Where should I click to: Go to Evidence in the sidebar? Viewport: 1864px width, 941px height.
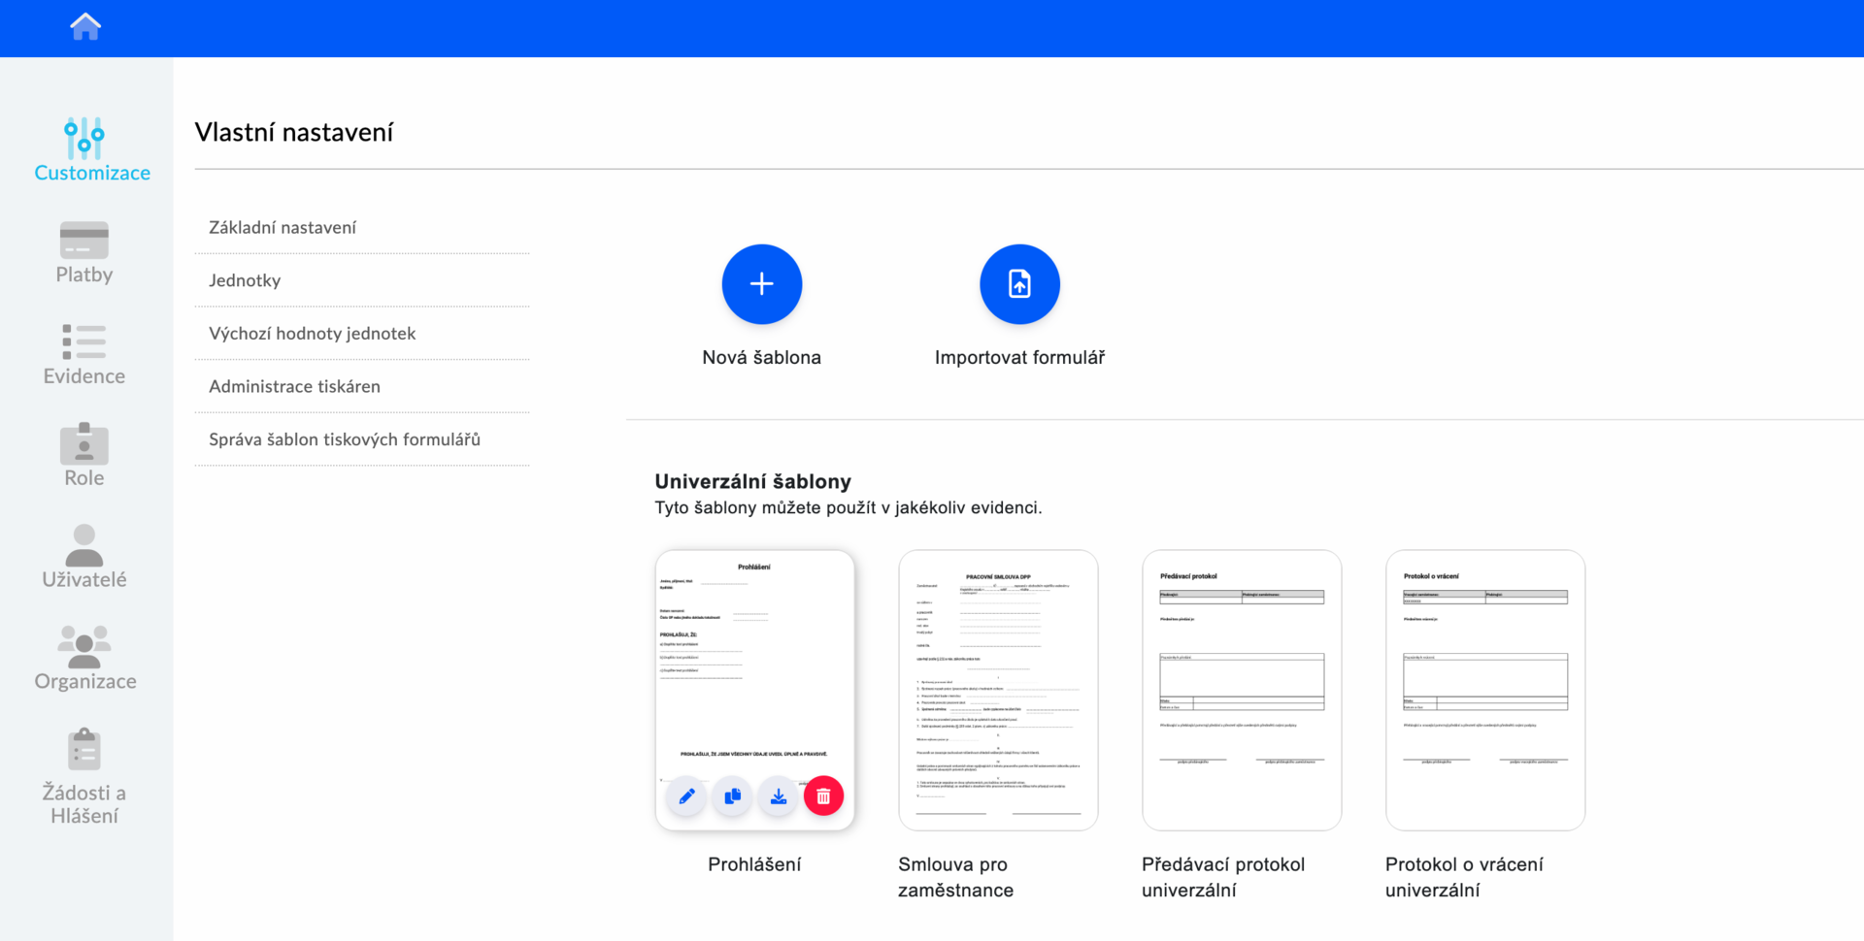pyautogui.click(x=84, y=354)
